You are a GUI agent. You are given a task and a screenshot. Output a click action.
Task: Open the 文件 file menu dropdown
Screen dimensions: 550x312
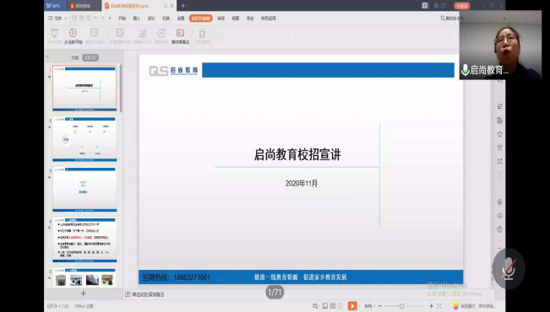tap(57, 18)
